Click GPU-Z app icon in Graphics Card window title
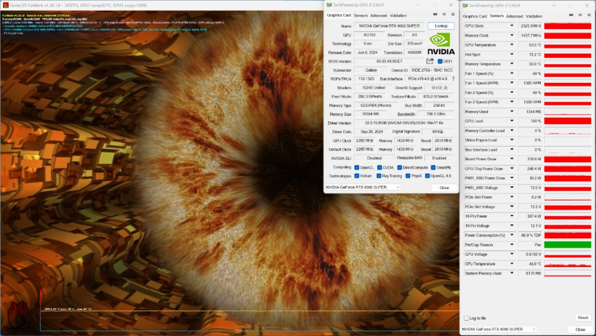 [x=329, y=5]
